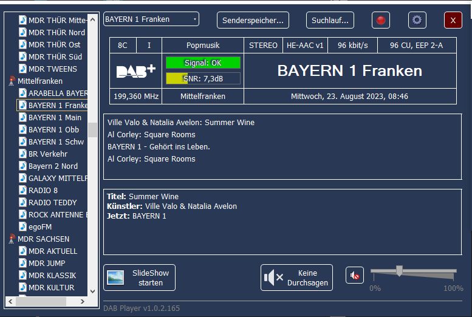Open settings with the gear icon

point(417,20)
